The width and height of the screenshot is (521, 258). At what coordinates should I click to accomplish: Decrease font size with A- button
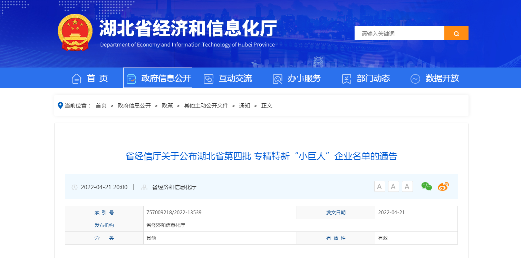[x=393, y=187]
